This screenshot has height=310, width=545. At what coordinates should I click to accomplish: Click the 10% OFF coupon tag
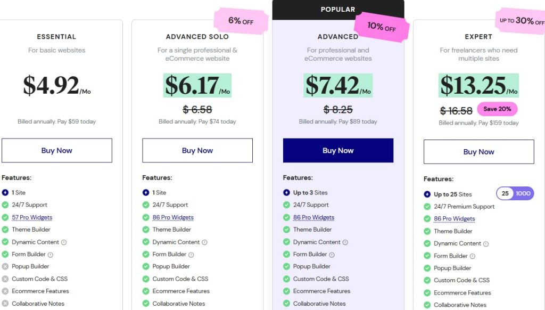coord(382,27)
